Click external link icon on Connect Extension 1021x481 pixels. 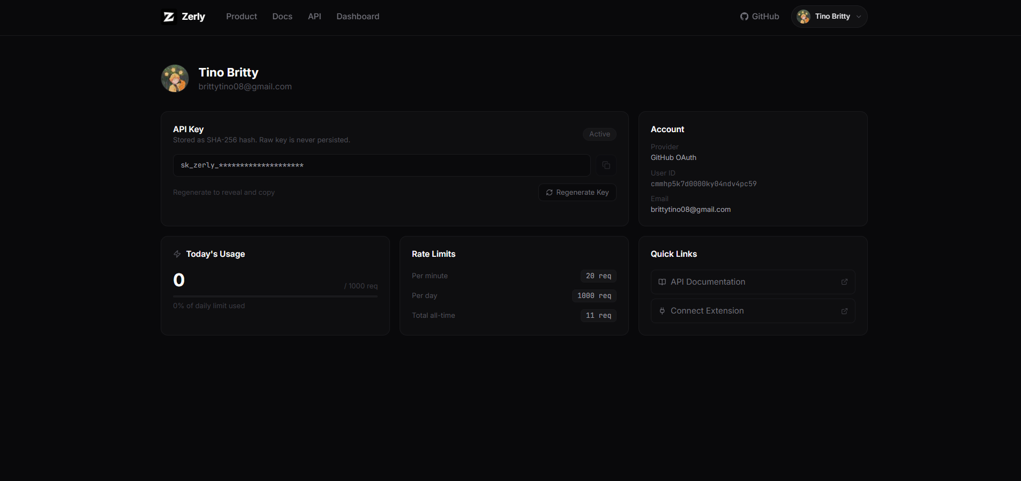844,311
